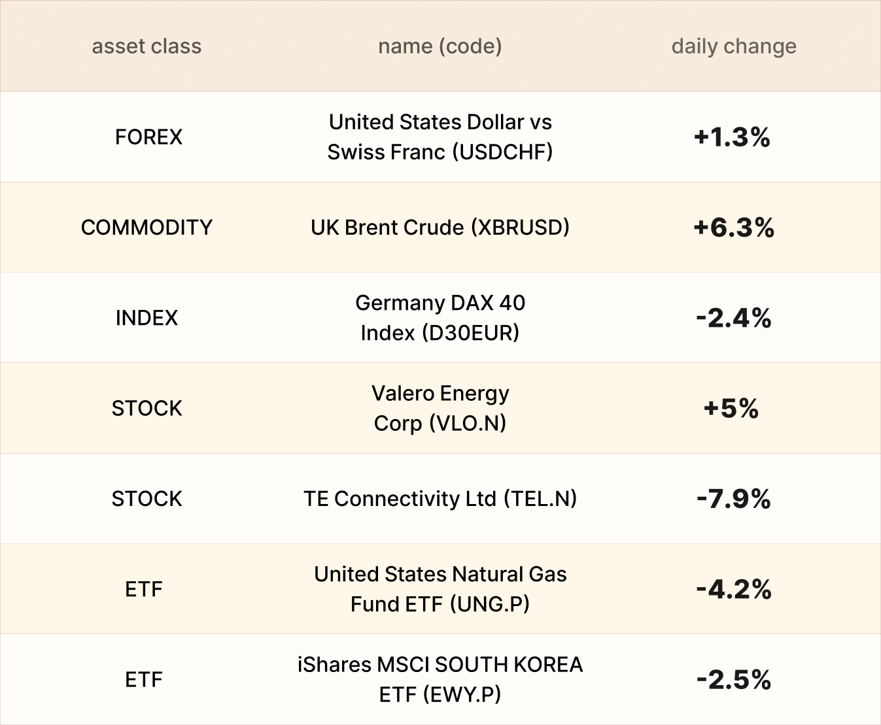Open TE Connectivity Ltd (TEL.N) entry

(x=440, y=499)
